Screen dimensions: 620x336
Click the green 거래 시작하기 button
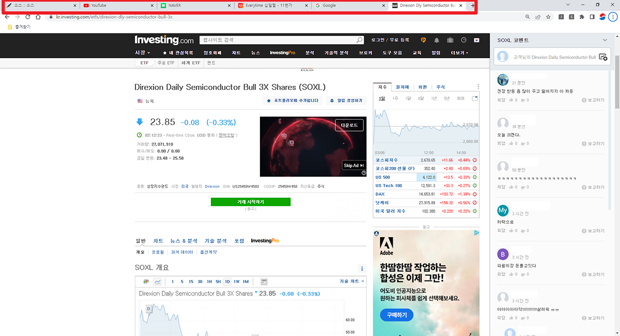251,202
